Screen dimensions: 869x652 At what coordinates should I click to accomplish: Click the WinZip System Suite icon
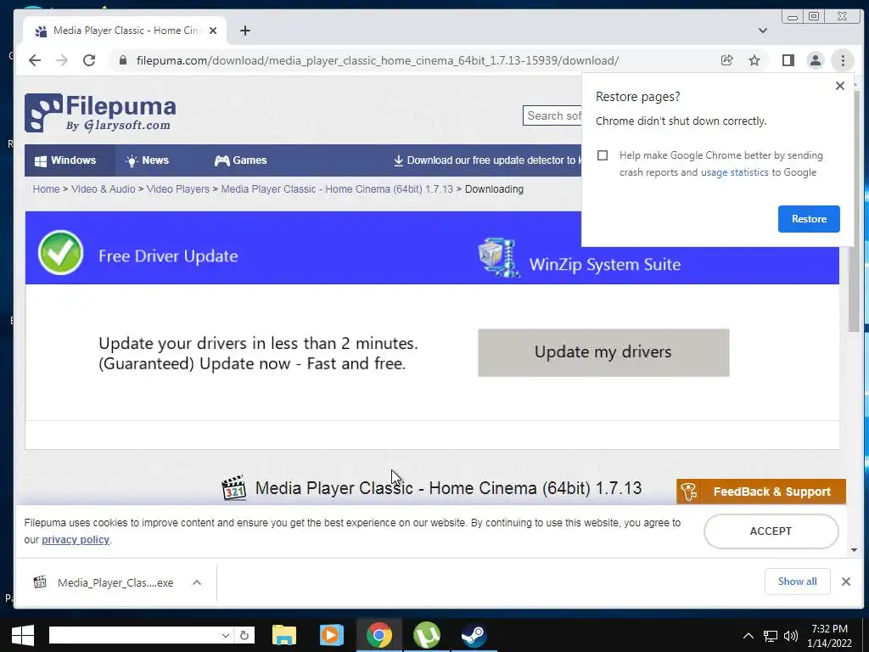(x=499, y=257)
